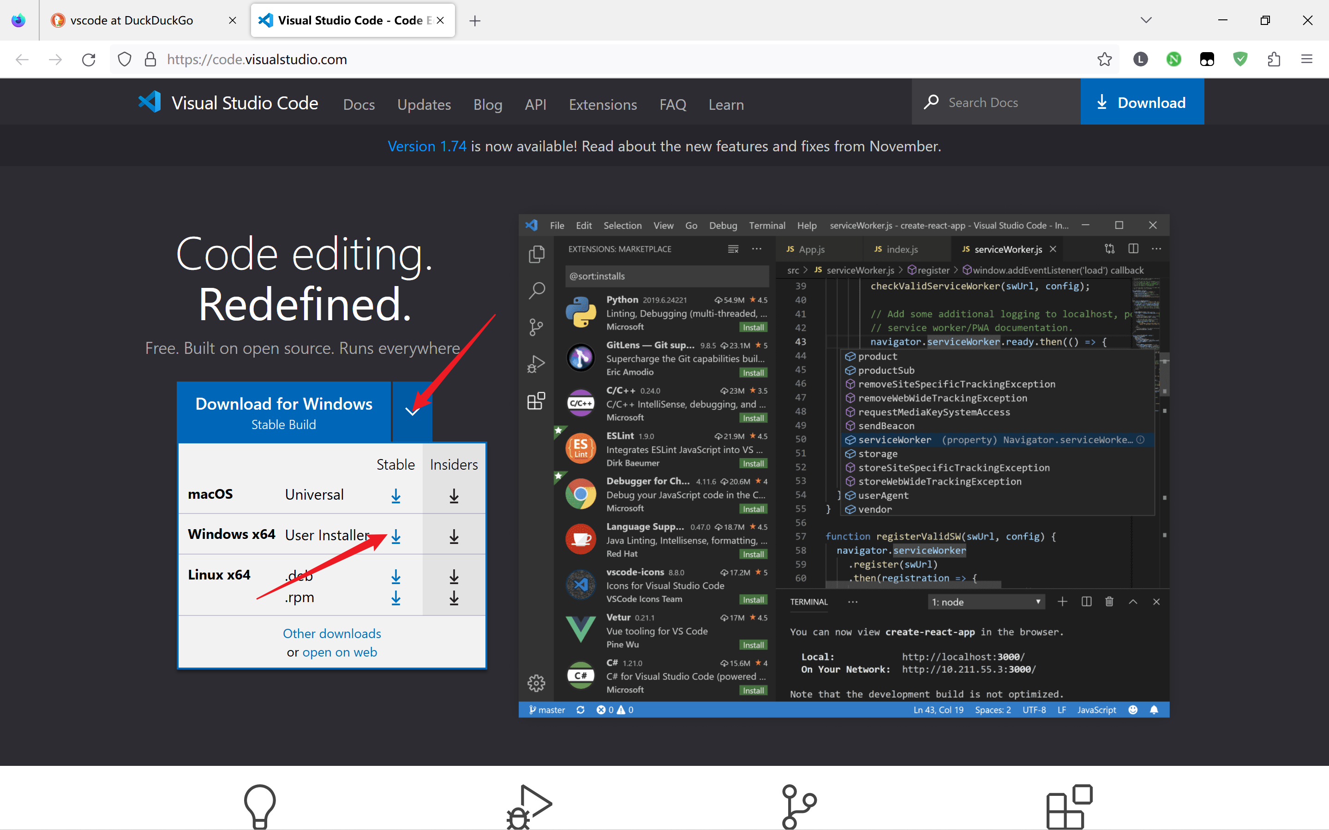The width and height of the screenshot is (1329, 830).
Task: Click the blue Download button in header
Action: point(1142,102)
